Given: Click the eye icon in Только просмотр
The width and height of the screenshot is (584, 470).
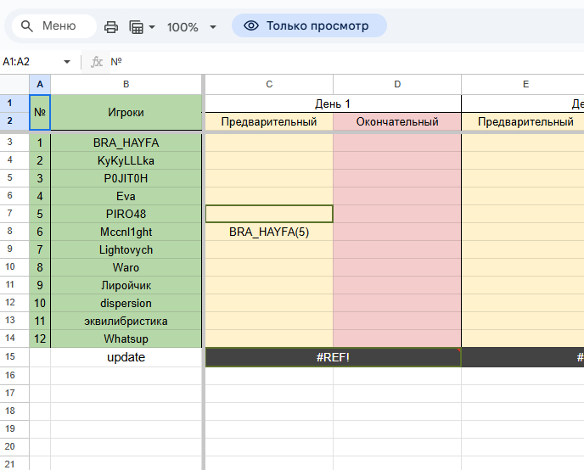Looking at the screenshot, I should [251, 25].
